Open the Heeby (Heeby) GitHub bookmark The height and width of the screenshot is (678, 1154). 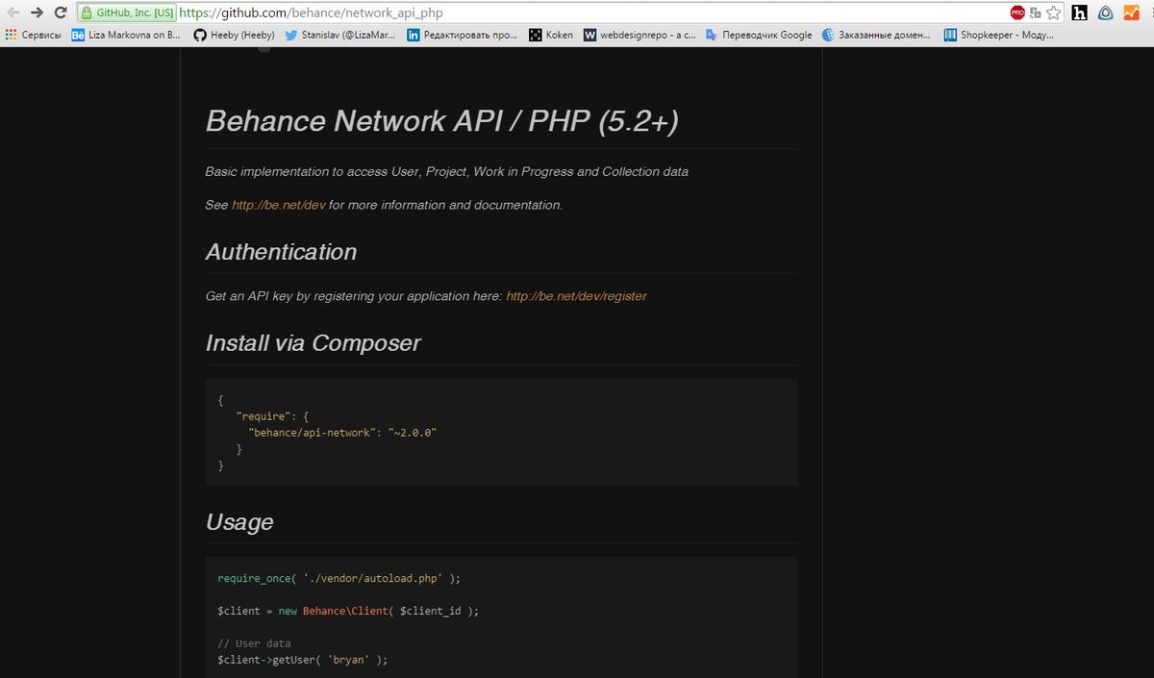pos(235,35)
